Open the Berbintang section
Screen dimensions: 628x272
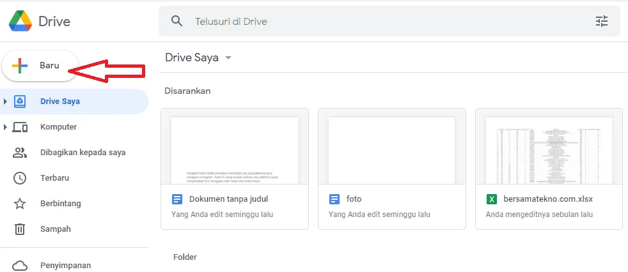[x=74, y=204]
